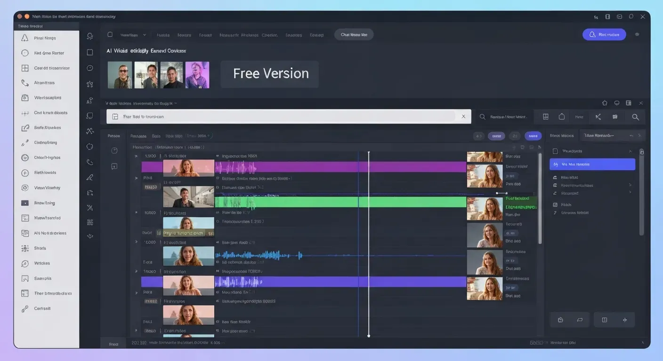The width and height of the screenshot is (663, 361).
Task: Click the microphone icon at the top of the sidebar
Action: 89,36
